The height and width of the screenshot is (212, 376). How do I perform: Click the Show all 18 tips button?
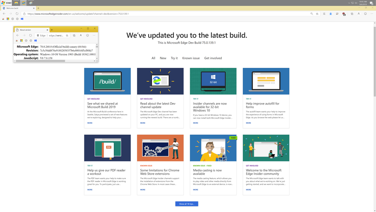click(187, 204)
